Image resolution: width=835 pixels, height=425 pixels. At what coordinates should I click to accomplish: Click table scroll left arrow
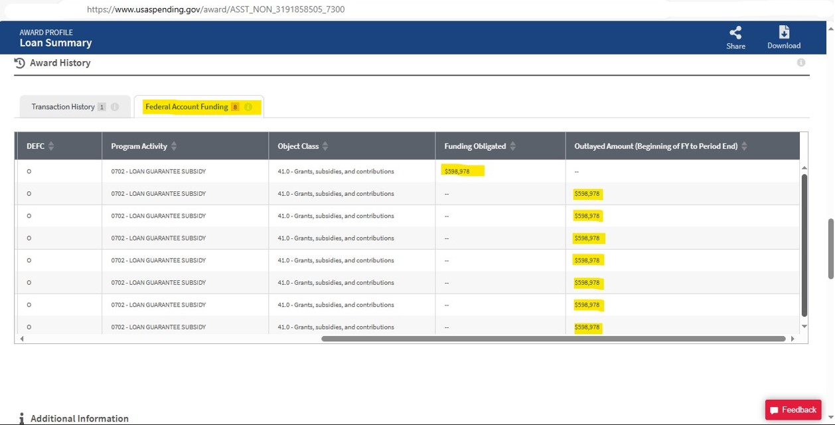(21, 339)
